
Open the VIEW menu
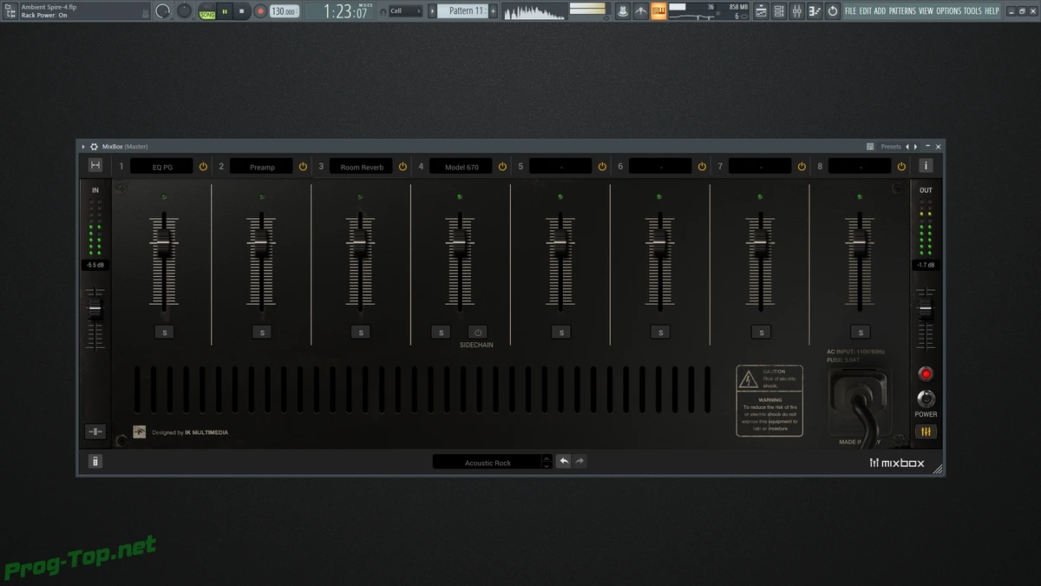(926, 11)
